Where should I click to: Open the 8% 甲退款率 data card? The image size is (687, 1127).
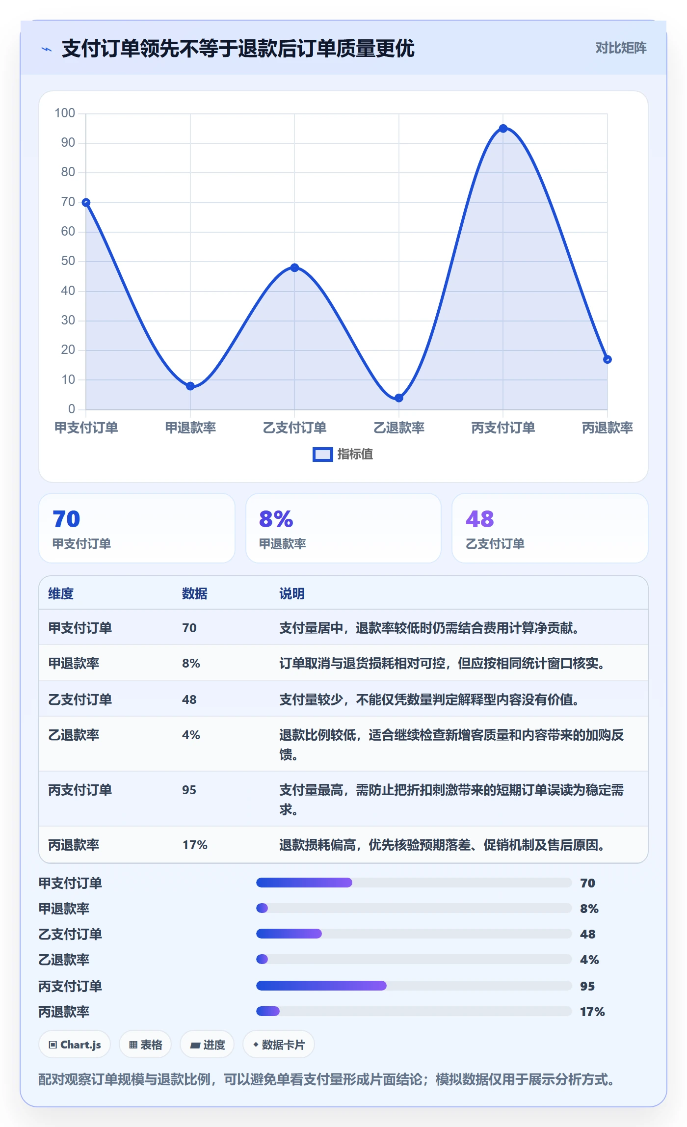pos(343,528)
